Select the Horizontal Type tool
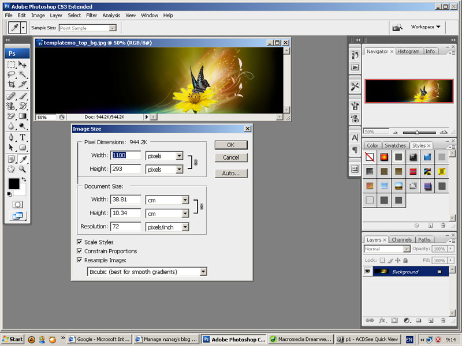 coord(23,137)
